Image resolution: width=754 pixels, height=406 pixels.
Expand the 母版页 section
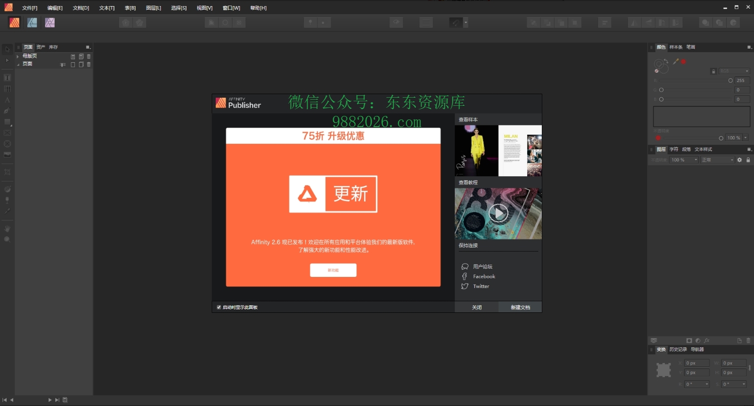18,56
